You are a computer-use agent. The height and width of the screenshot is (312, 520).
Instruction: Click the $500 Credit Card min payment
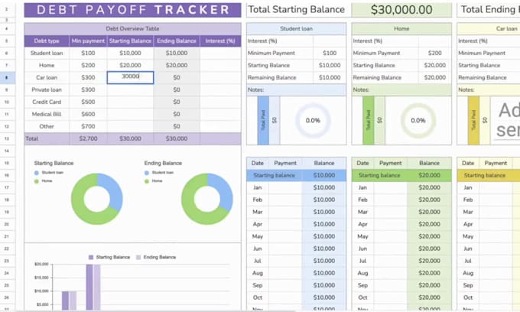tap(88, 102)
